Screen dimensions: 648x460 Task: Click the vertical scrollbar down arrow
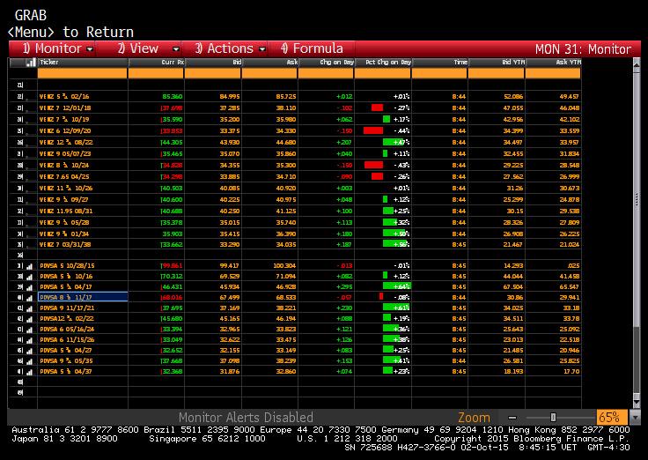coord(637,403)
